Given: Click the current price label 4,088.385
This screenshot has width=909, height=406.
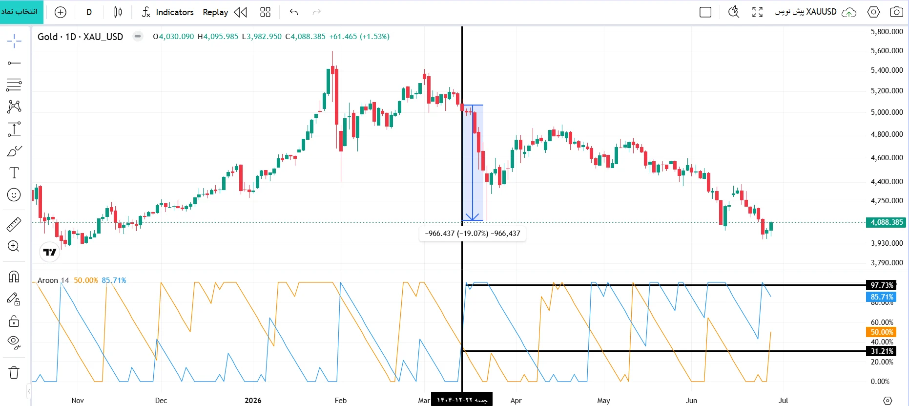Looking at the screenshot, I should [x=886, y=222].
